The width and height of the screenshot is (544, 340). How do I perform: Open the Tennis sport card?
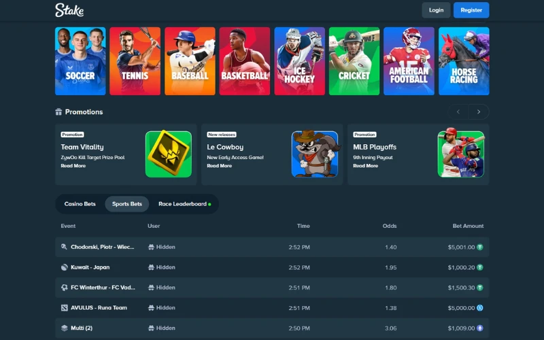click(135, 61)
